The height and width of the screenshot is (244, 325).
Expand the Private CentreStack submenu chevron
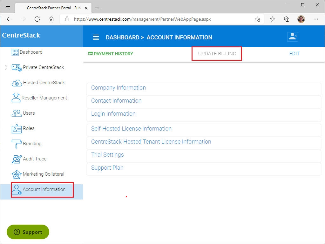(x=6, y=67)
